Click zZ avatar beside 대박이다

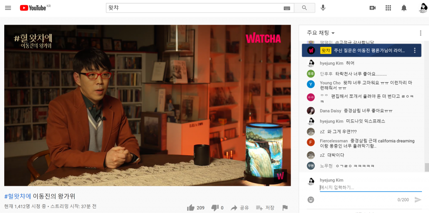310,155
